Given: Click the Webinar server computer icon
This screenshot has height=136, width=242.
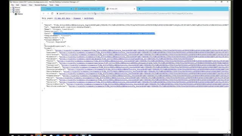Looking at the screenshot, I should (x=16, y=14).
